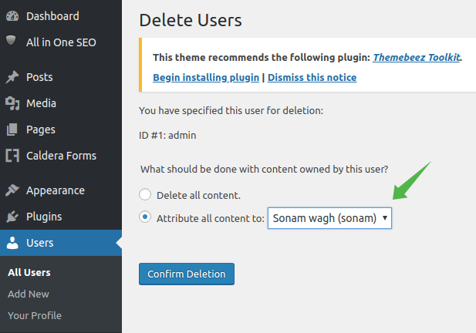The height and width of the screenshot is (333, 476).
Task: Follow the Begin installing plugin link
Action: (x=206, y=77)
